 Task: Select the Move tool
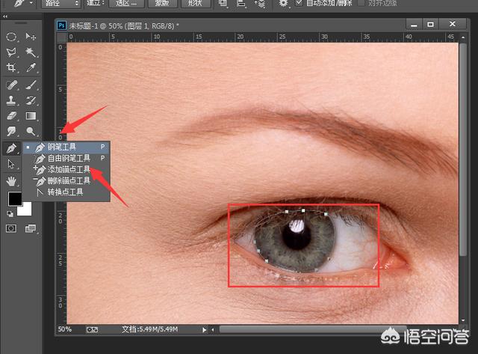point(31,37)
